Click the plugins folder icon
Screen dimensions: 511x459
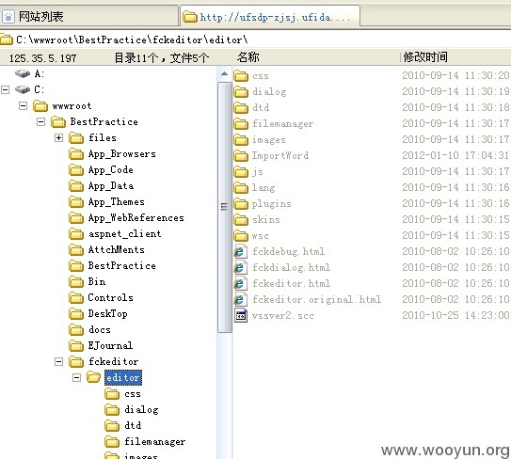(241, 203)
